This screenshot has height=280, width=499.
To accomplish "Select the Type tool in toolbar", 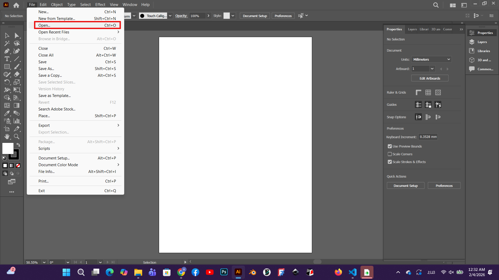I will click(x=7, y=59).
